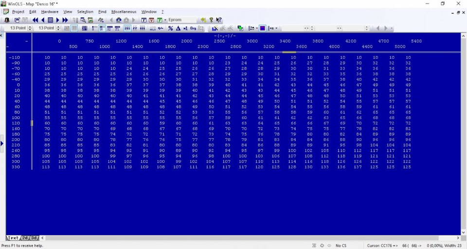Click the yellow question mark help icon
467x249 pixels.
click(211, 20)
